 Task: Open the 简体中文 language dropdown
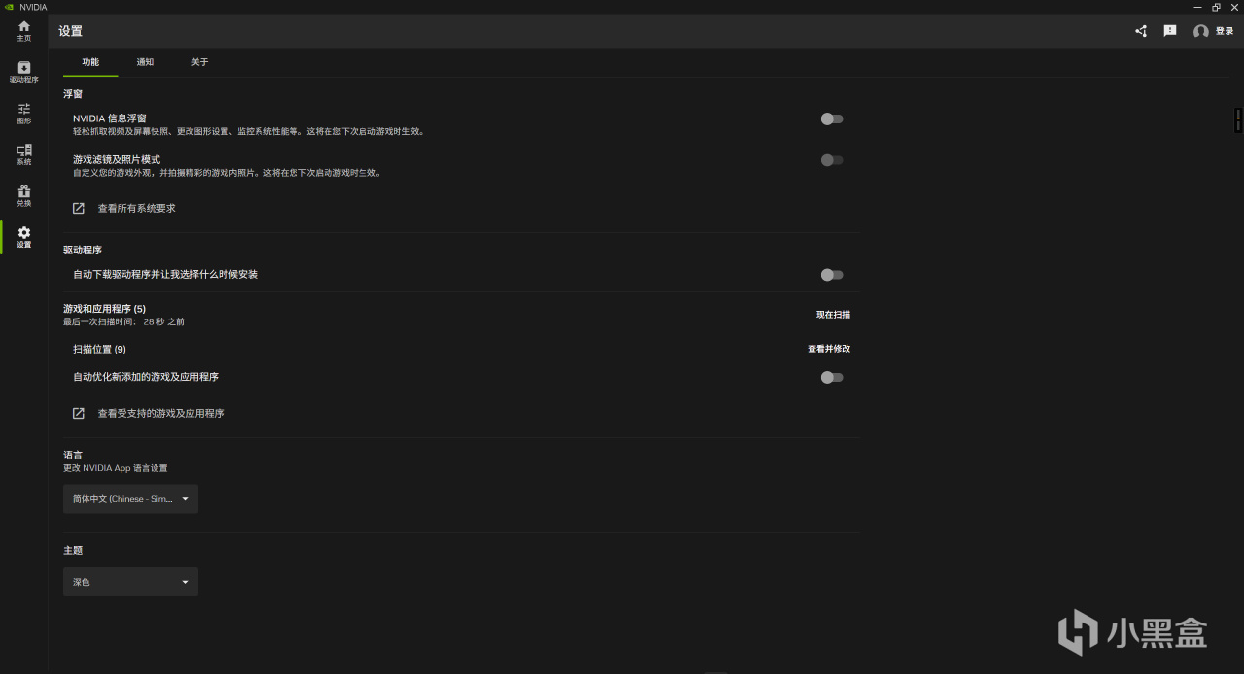click(x=130, y=499)
